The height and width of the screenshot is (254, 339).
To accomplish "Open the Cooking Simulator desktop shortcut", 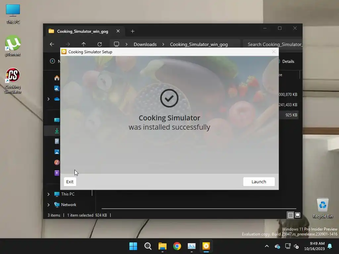I will (13, 81).
